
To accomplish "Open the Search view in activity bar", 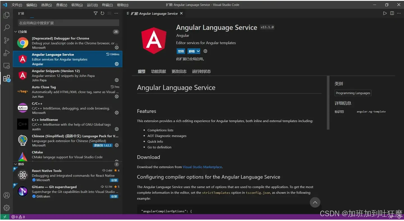I will coord(6,28).
